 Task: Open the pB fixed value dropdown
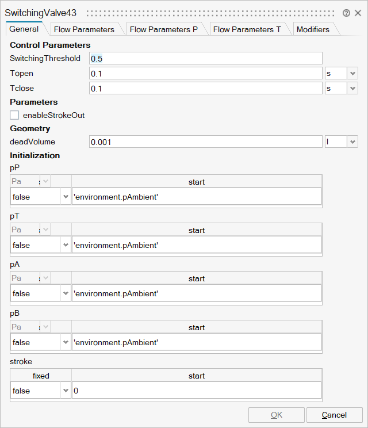pos(65,342)
